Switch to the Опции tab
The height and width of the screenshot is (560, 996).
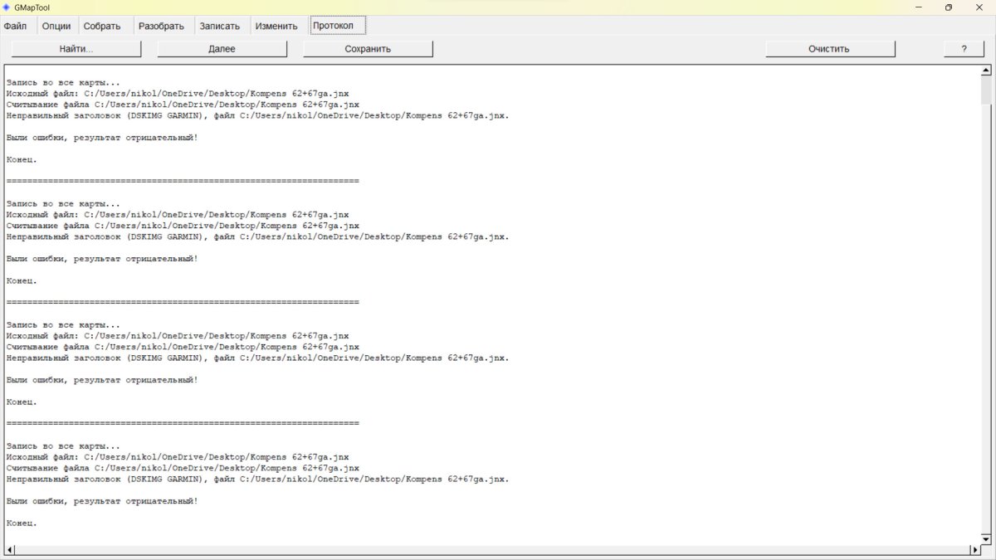[56, 26]
